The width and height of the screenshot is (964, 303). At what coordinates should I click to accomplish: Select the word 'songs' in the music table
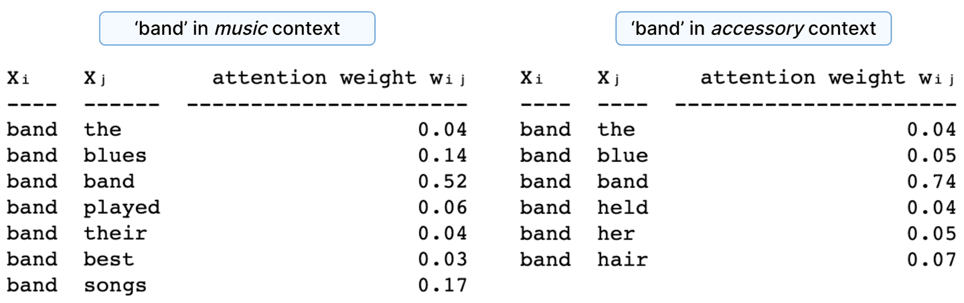(x=114, y=286)
